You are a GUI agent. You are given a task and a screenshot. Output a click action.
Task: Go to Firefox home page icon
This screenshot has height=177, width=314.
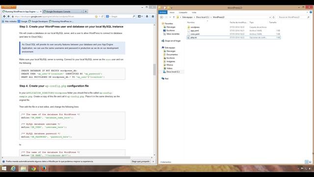coord(153,16)
